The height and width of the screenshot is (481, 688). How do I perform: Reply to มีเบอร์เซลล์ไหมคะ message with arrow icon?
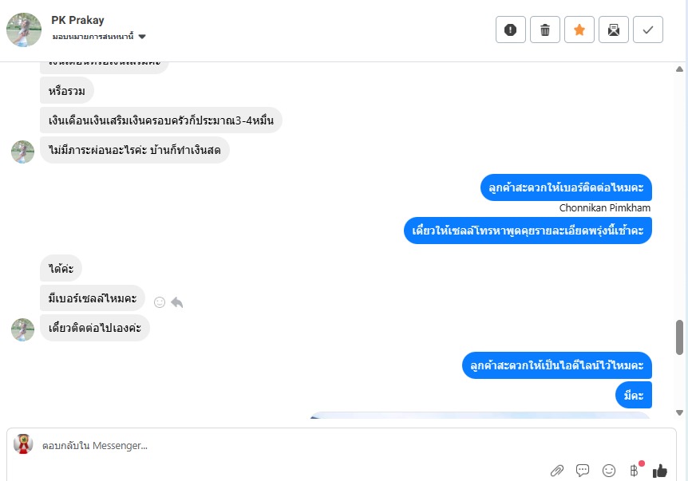(x=177, y=302)
